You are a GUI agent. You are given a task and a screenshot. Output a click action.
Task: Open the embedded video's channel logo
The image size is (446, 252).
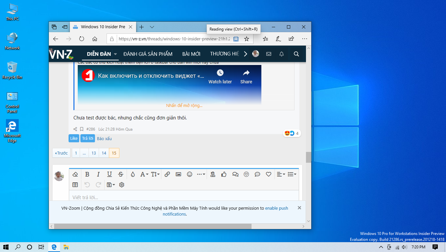coord(88,76)
